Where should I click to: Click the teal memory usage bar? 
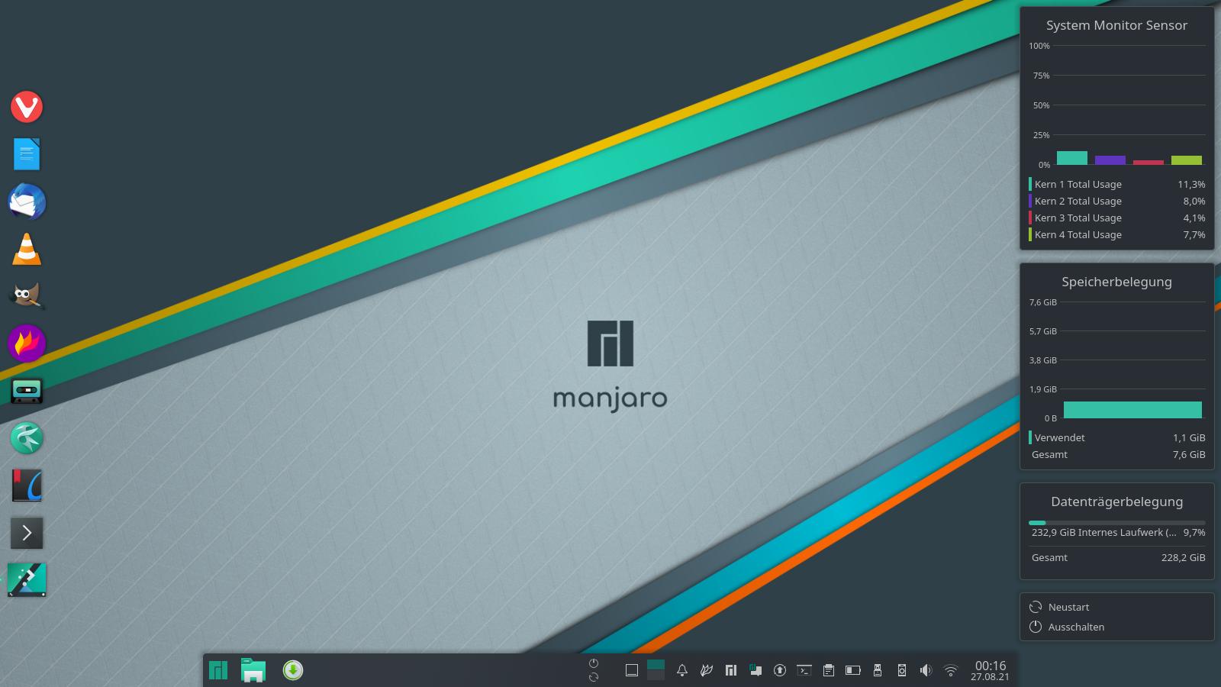(1132, 410)
